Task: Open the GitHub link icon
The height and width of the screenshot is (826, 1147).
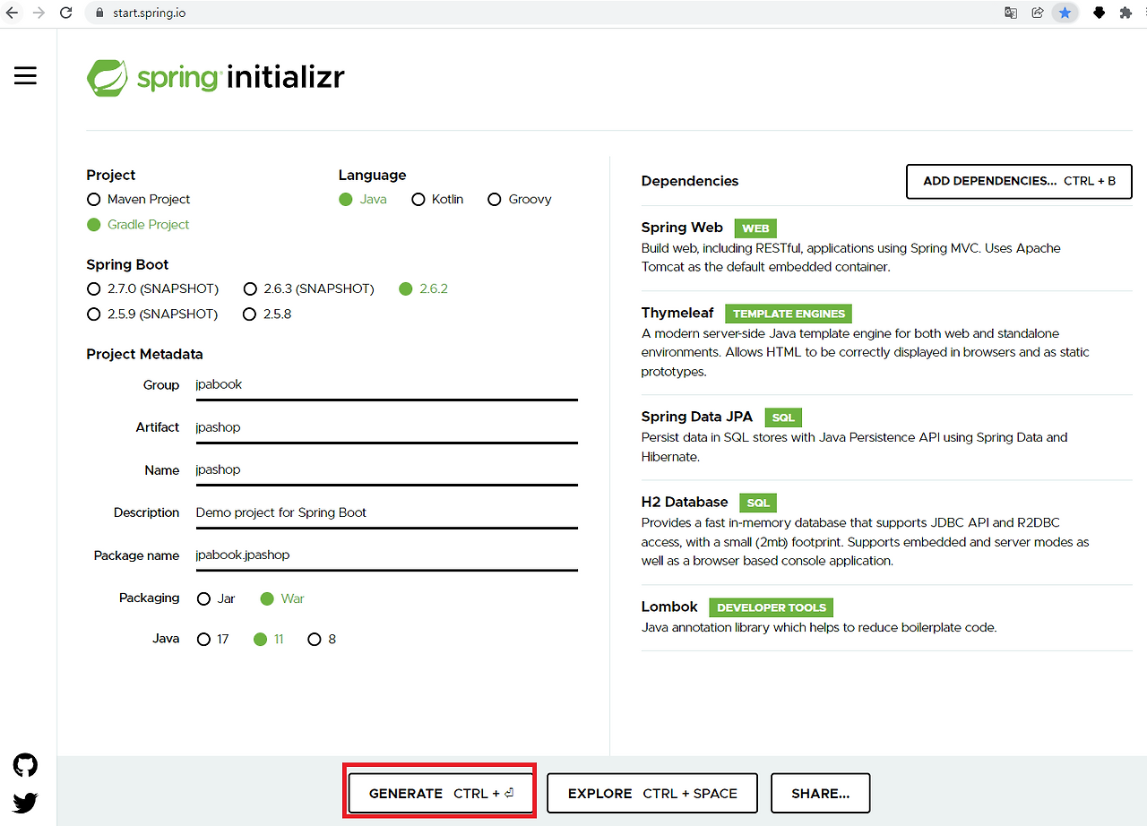Action: 25,764
